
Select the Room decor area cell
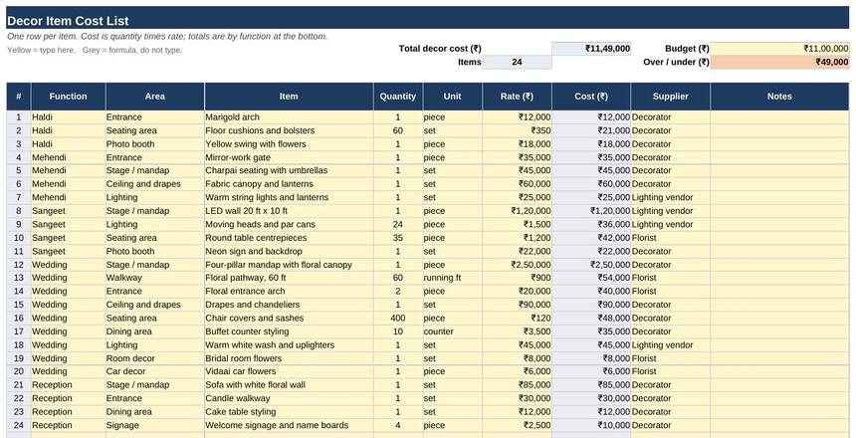(155, 358)
